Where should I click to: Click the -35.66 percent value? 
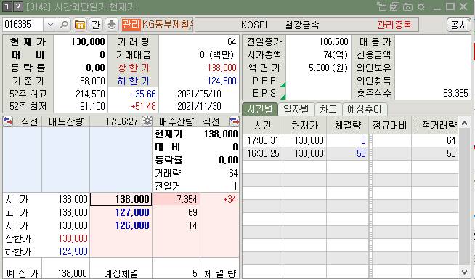click(x=144, y=94)
